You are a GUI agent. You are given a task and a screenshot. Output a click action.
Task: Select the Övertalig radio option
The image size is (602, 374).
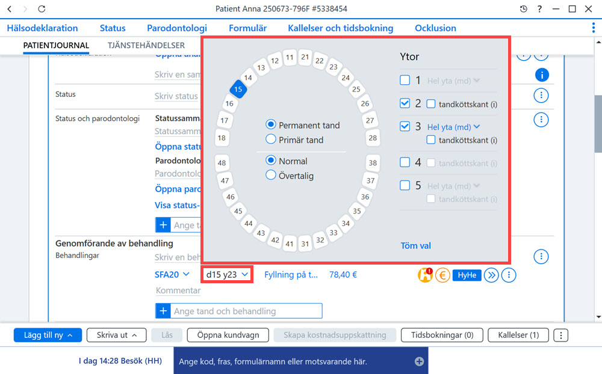(271, 176)
